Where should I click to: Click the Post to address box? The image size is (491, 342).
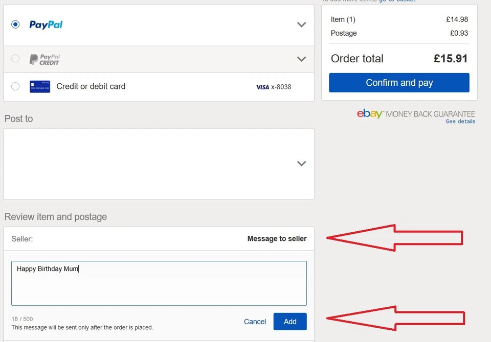tap(153, 164)
